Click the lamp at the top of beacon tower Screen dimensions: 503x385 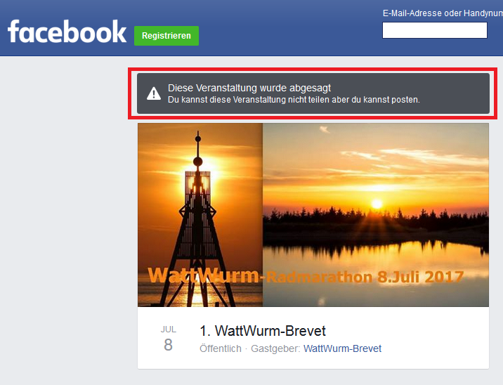pyautogui.click(x=198, y=161)
